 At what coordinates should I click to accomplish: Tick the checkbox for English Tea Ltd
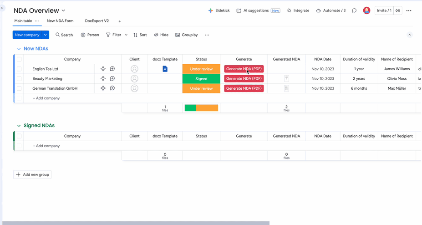coord(19,69)
